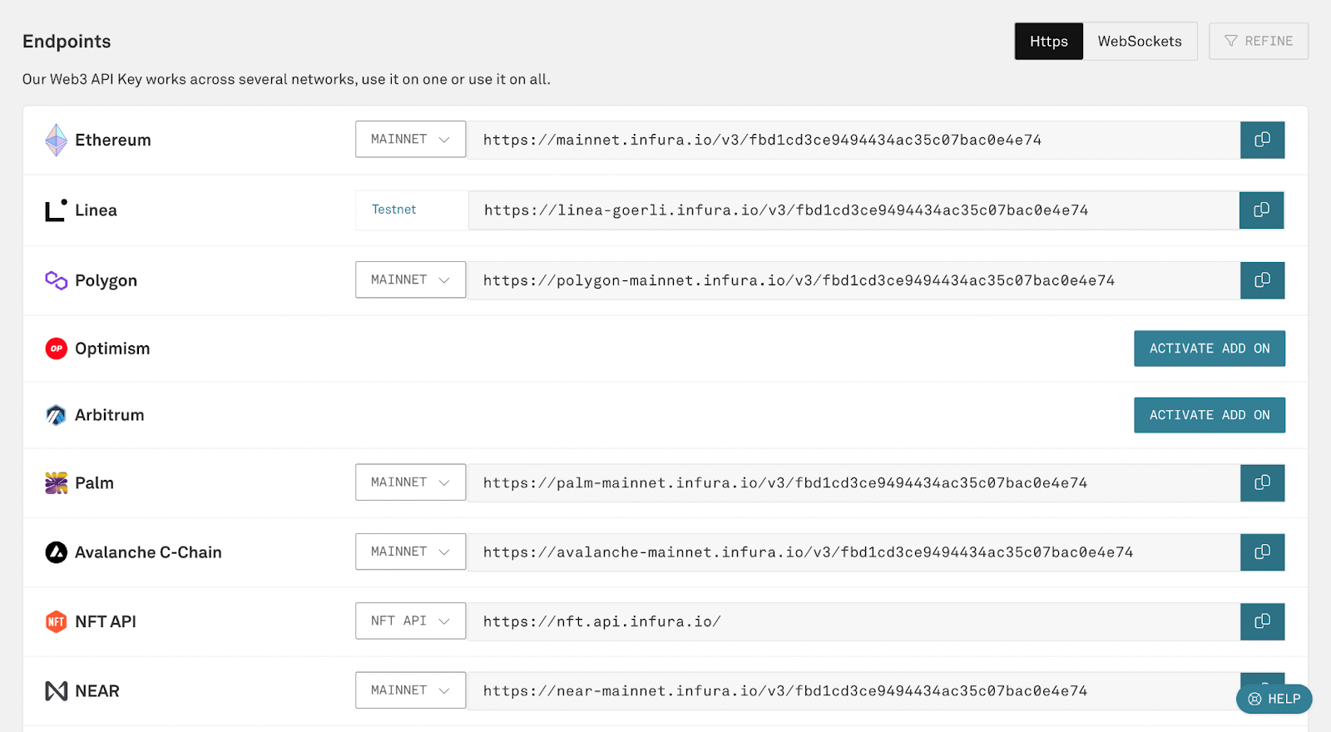Screen dimensions: 1331x732
Task: Open the REFINE filter button
Action: coord(1259,41)
